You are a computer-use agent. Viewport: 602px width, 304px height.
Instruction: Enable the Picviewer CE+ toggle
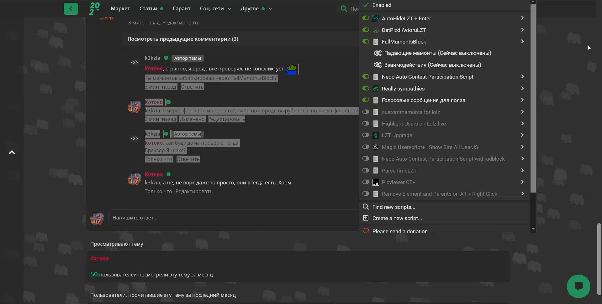click(366, 182)
